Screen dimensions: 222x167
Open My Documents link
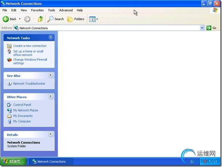23,116
